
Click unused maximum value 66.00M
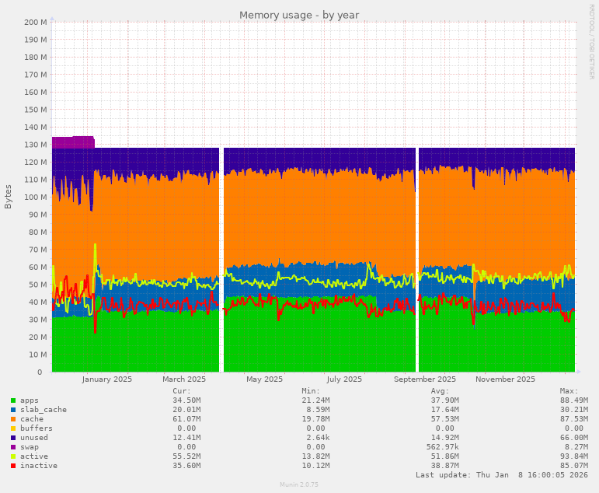point(574,438)
